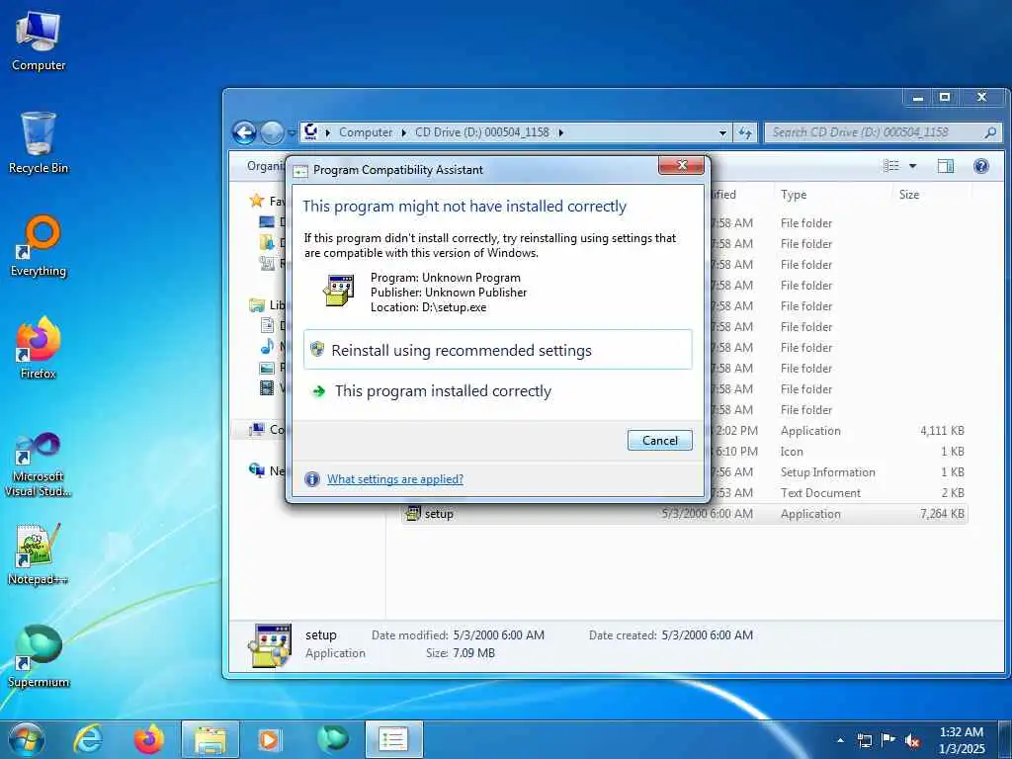Image resolution: width=1012 pixels, height=759 pixels.
Task: Open Windows Media Player from taskbar
Action: point(270,739)
